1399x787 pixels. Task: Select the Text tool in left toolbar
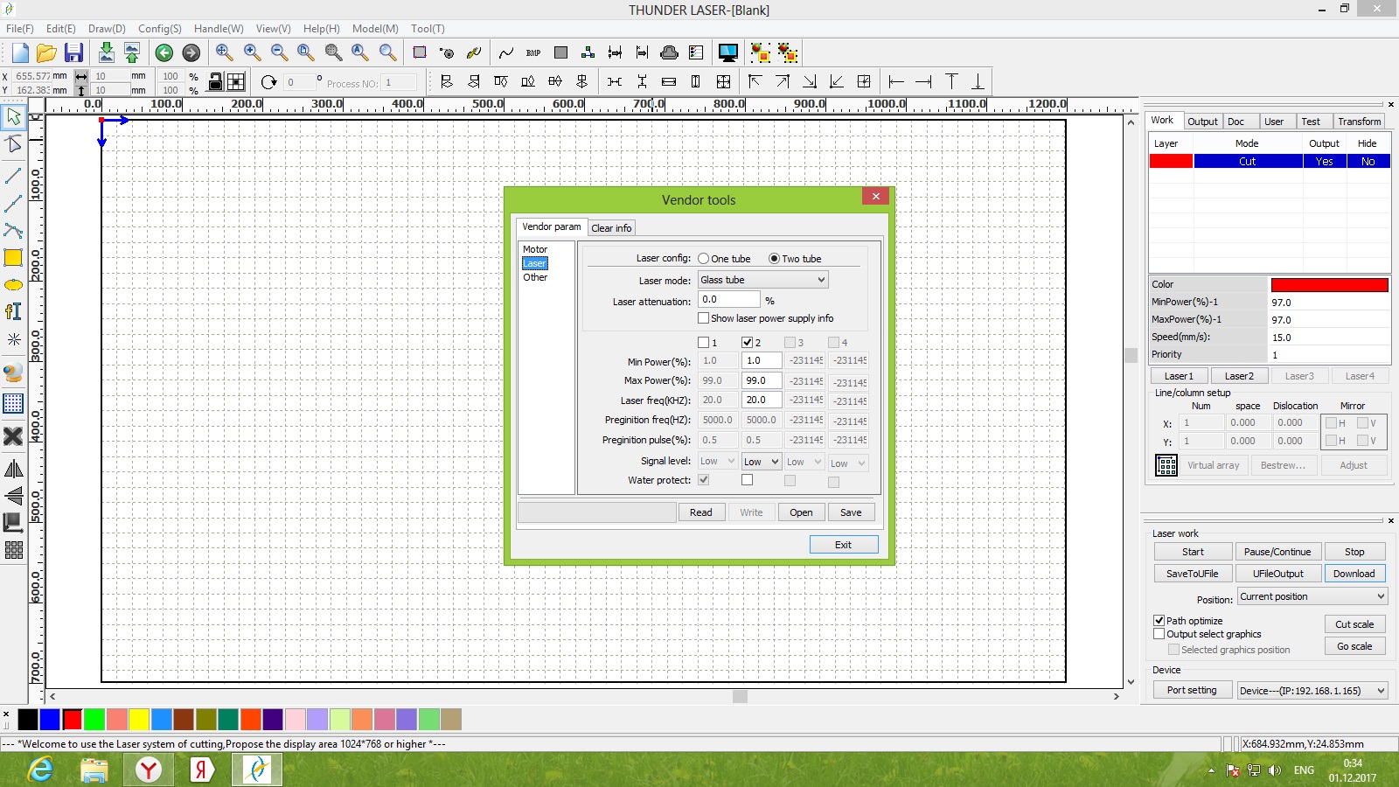click(13, 311)
